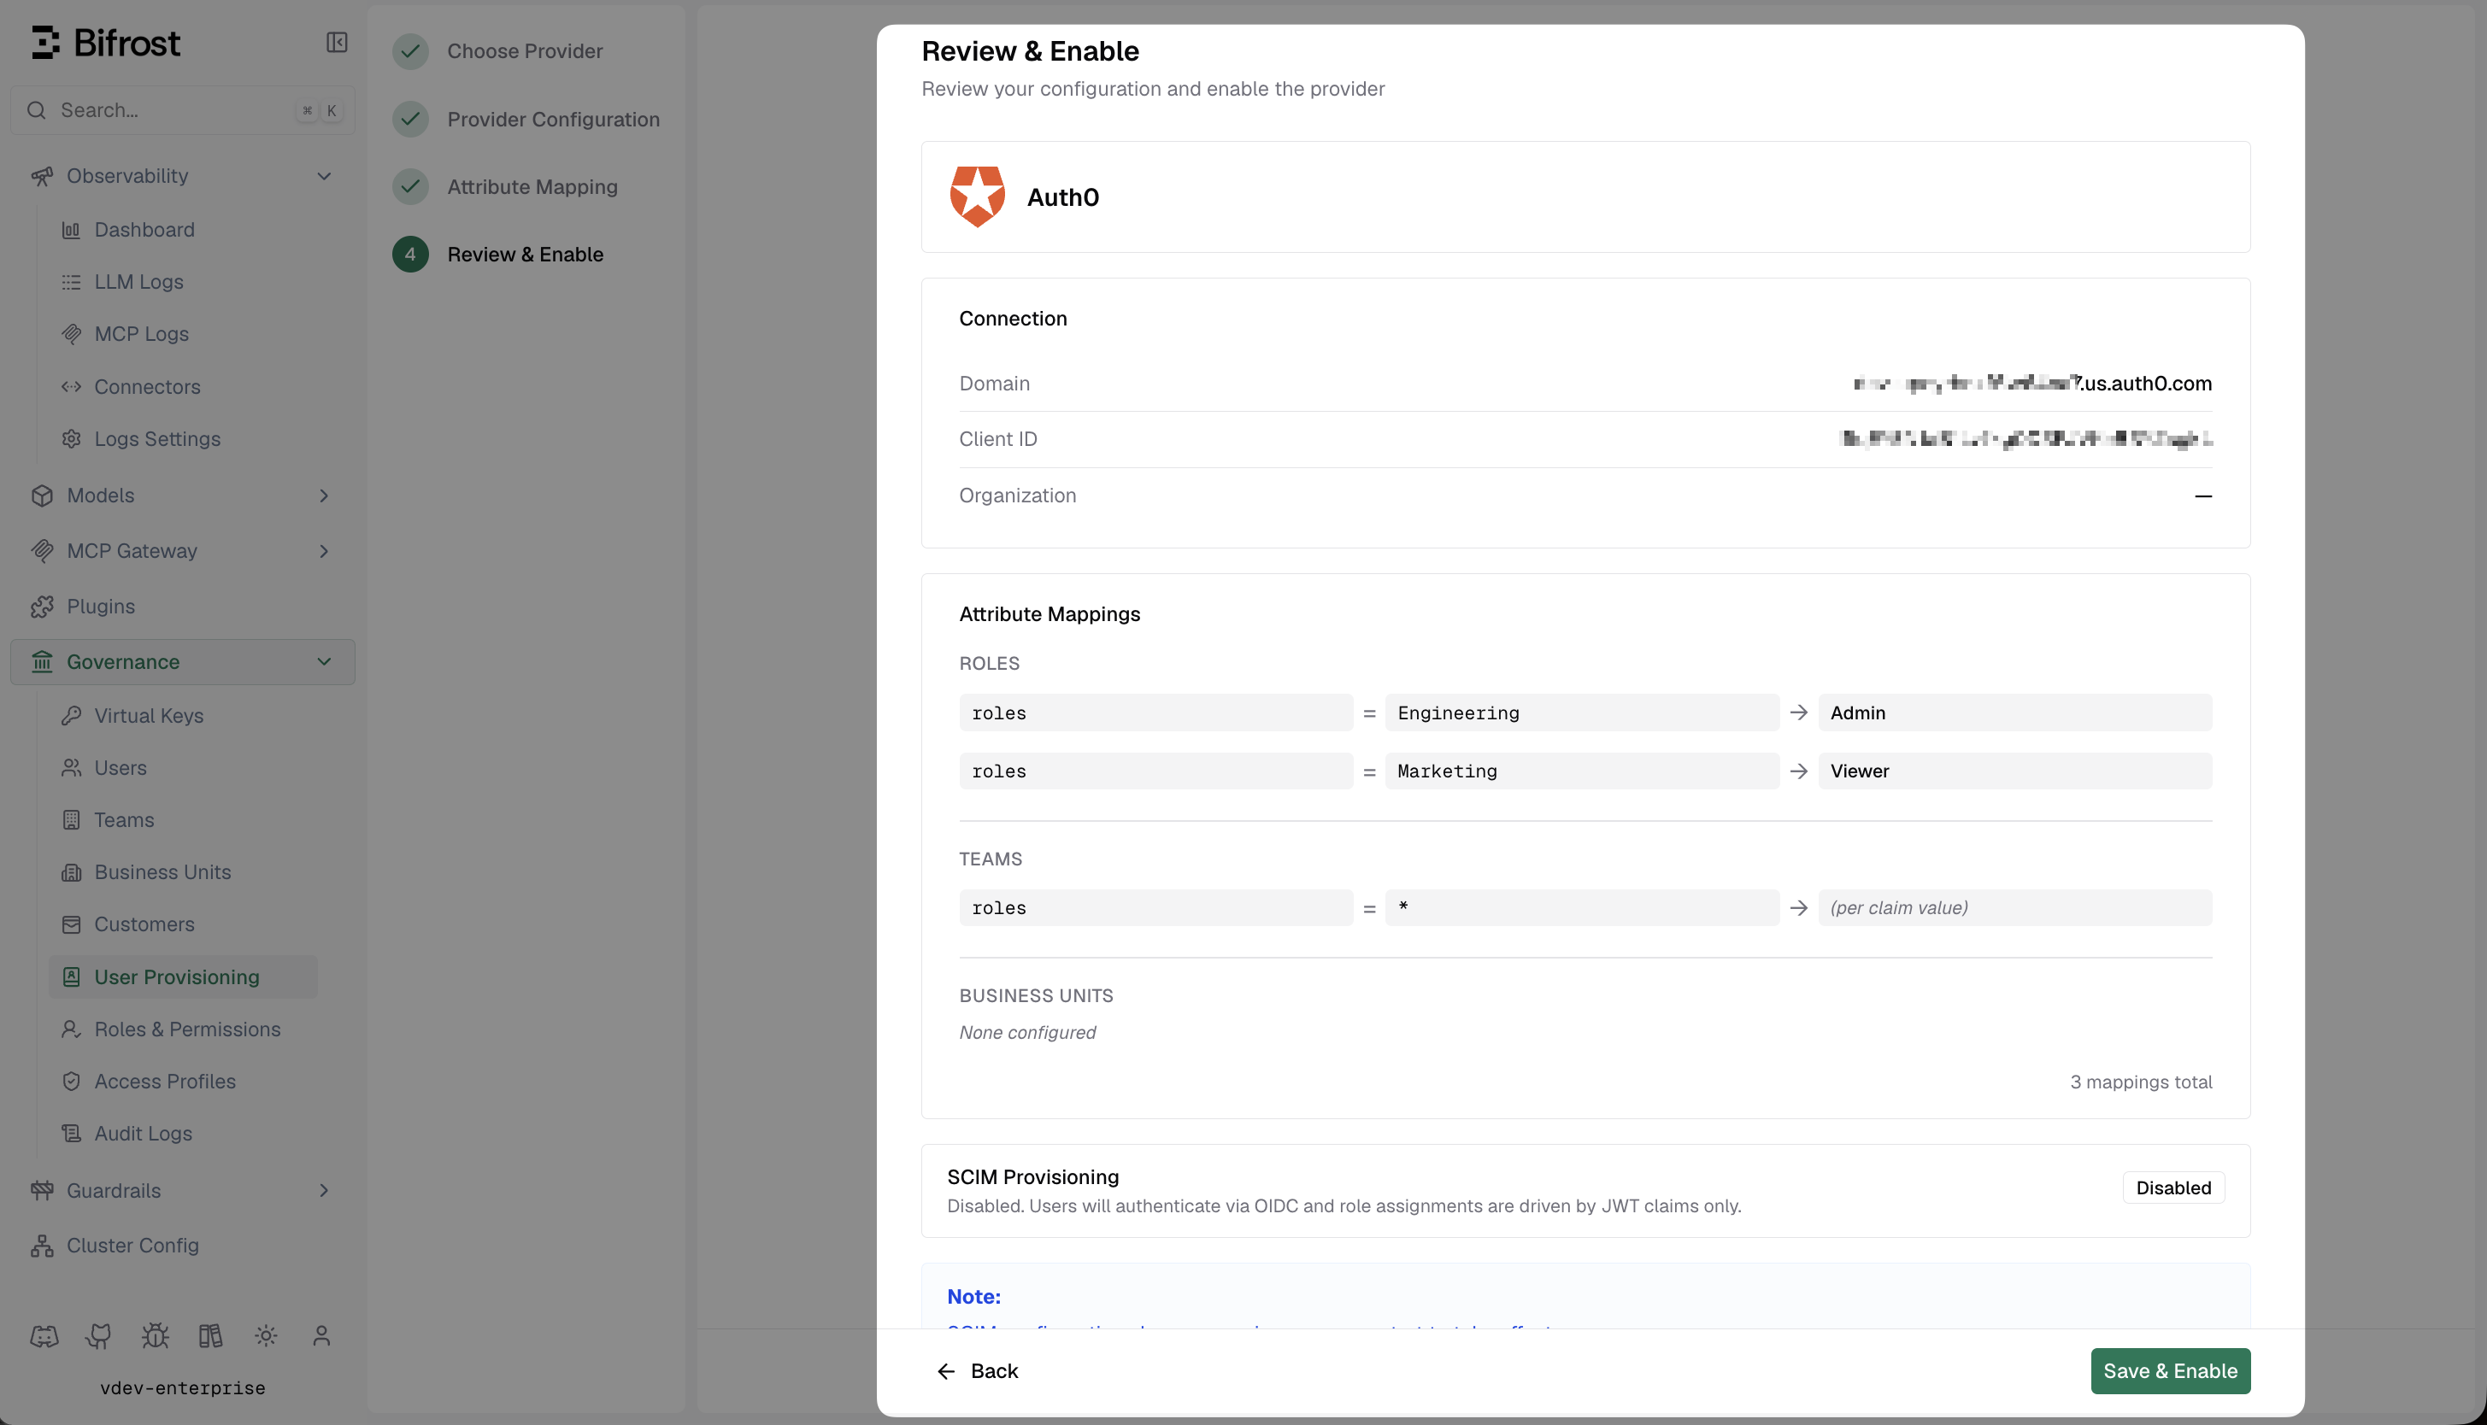Click the Audit Logs scroll icon
Screen dimensions: 2487x1425
[x=72, y=1134]
